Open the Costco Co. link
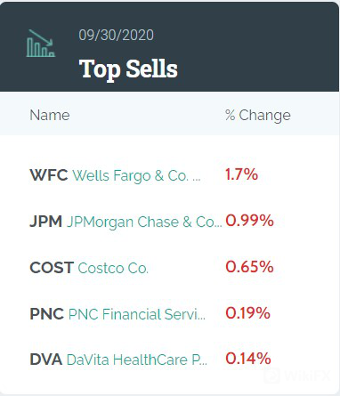The image size is (340, 396). 113,268
